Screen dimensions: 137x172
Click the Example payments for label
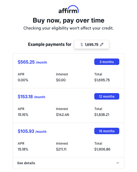[x=50, y=45]
